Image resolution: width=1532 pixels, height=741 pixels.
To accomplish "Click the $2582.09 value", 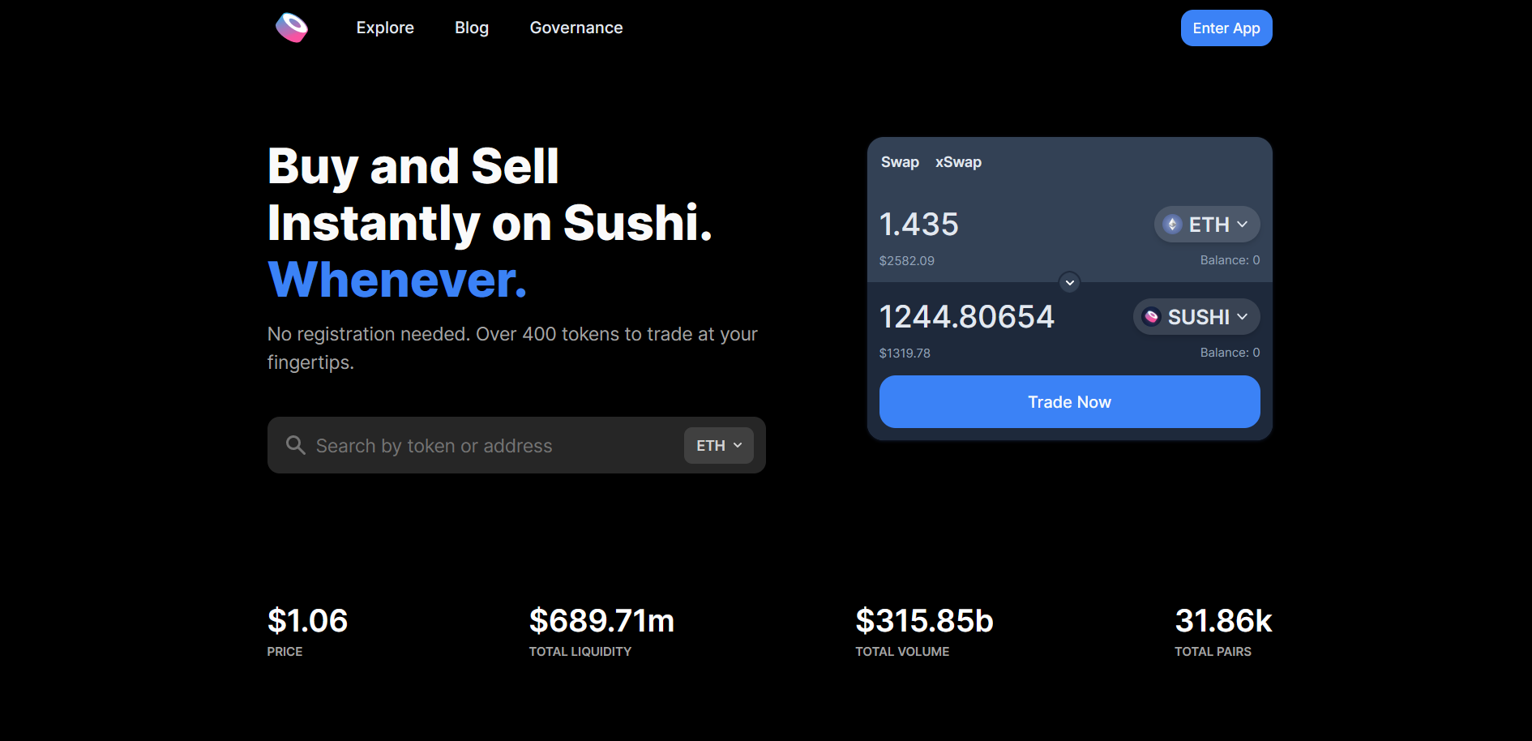I will (907, 260).
